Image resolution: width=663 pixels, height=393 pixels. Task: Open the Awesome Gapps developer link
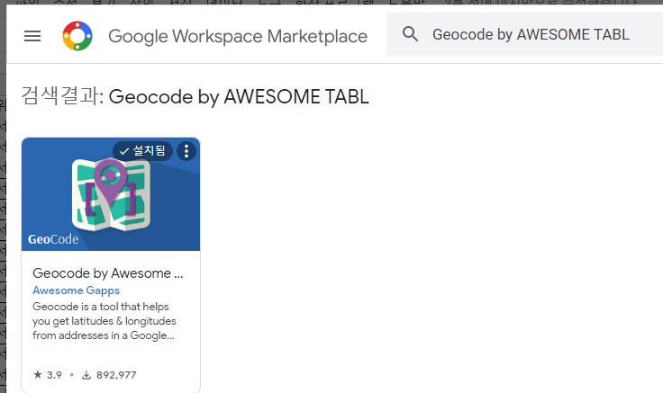pyautogui.click(x=76, y=290)
